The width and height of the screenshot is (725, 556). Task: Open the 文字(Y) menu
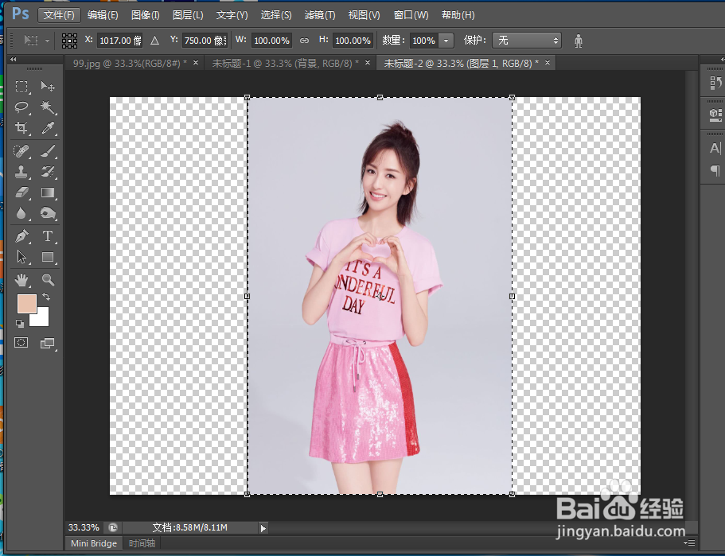(232, 15)
